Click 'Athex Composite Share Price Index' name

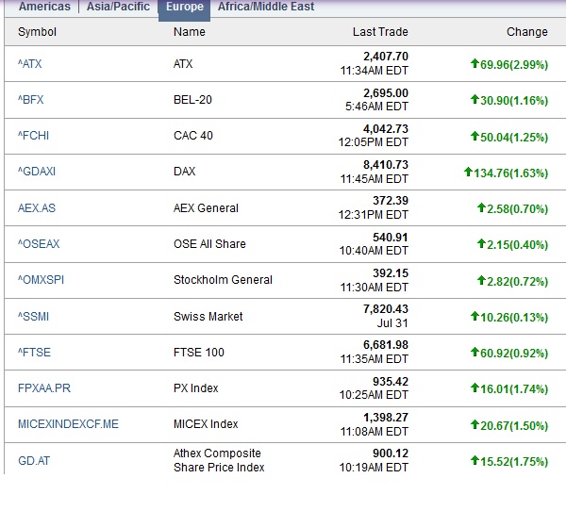[x=219, y=460]
